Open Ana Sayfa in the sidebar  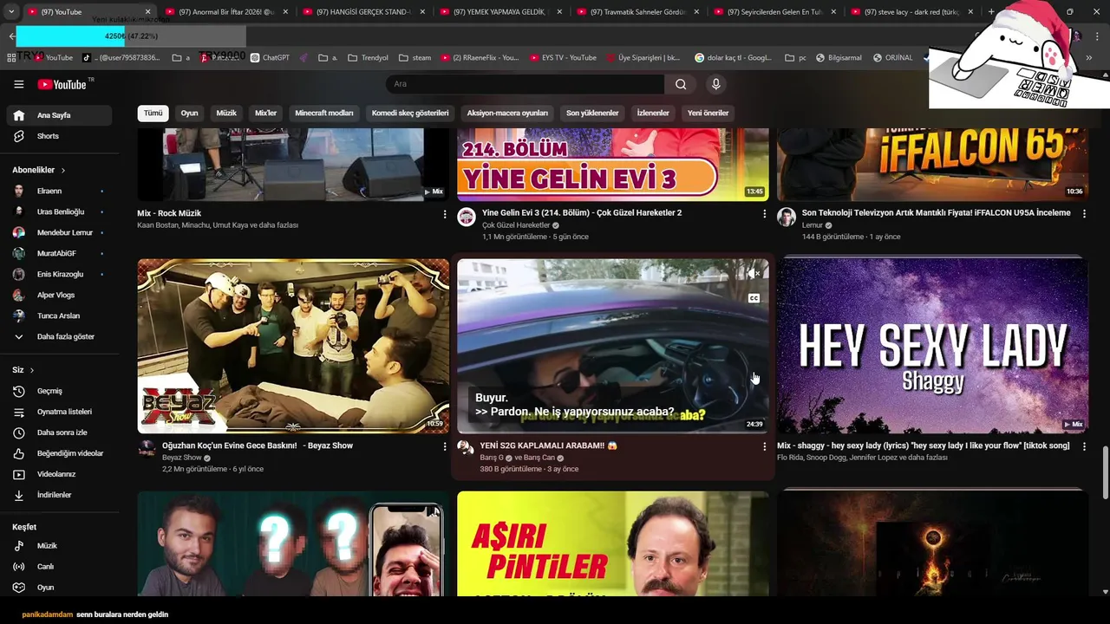[59, 115]
